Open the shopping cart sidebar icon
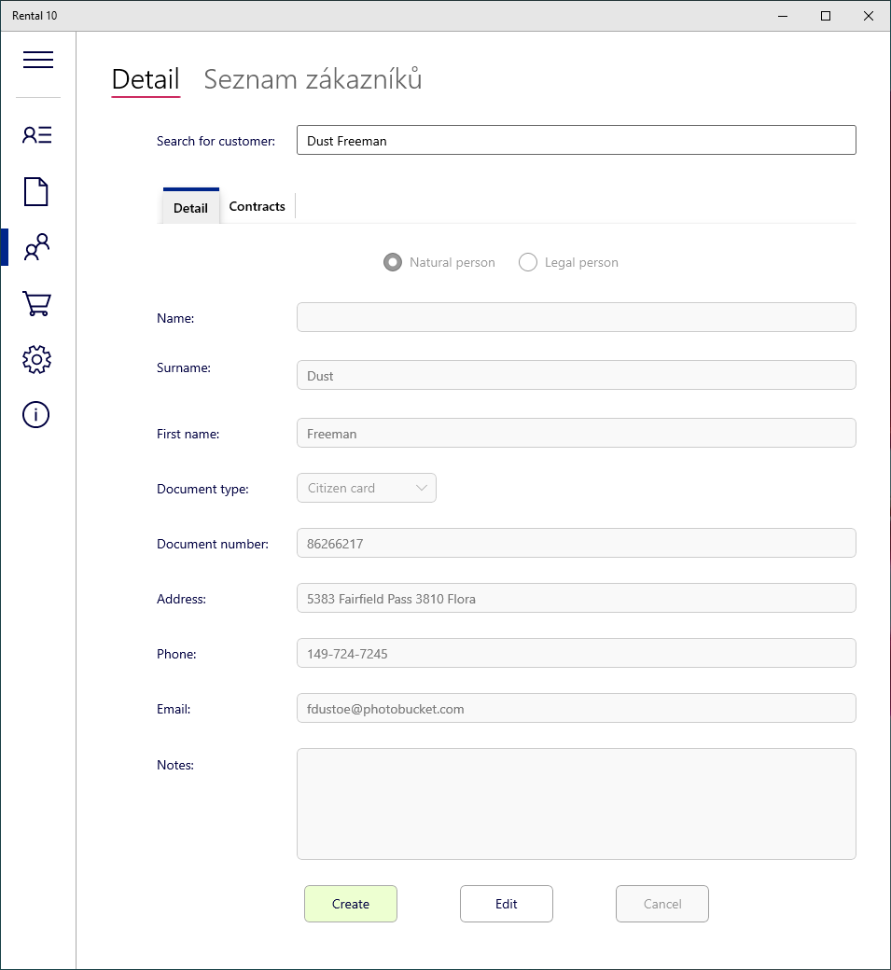This screenshot has width=891, height=970. click(x=37, y=304)
